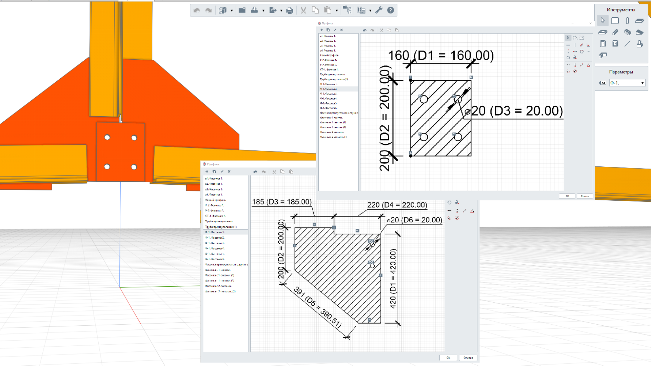Select 'Труба прямоугольная (1)' in lower profile list
This screenshot has width=651, height=366.
221,227
